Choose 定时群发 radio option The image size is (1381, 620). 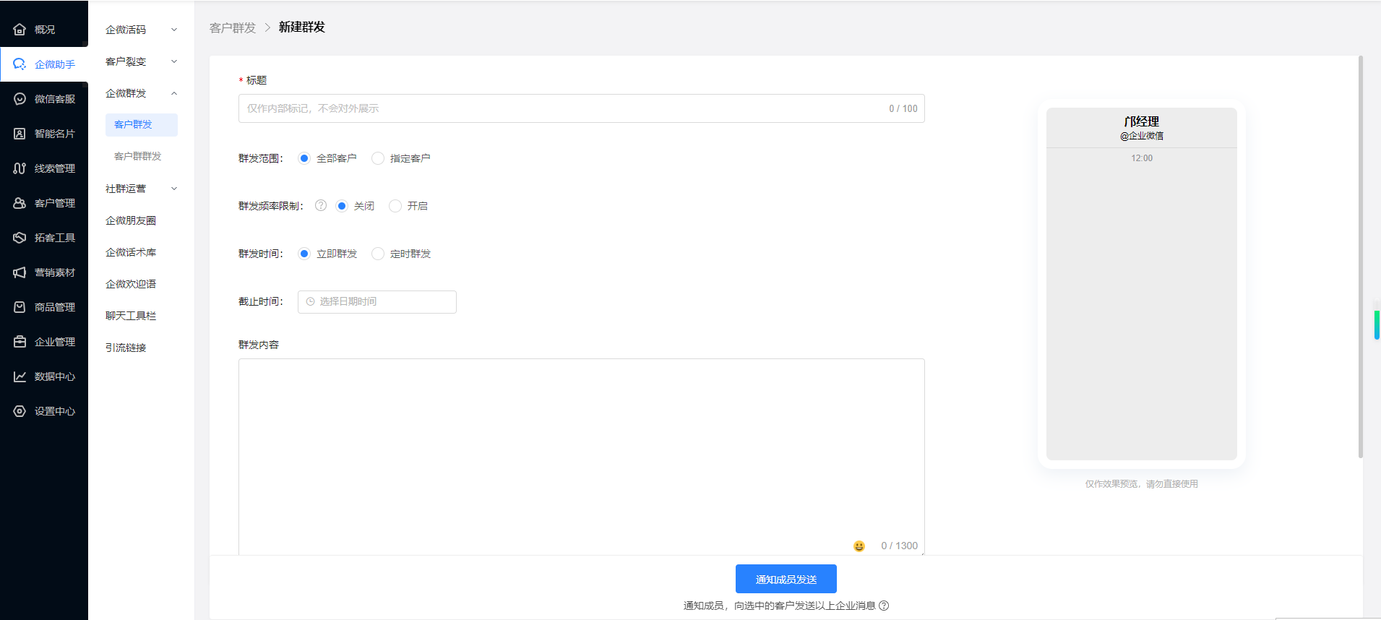coord(378,254)
